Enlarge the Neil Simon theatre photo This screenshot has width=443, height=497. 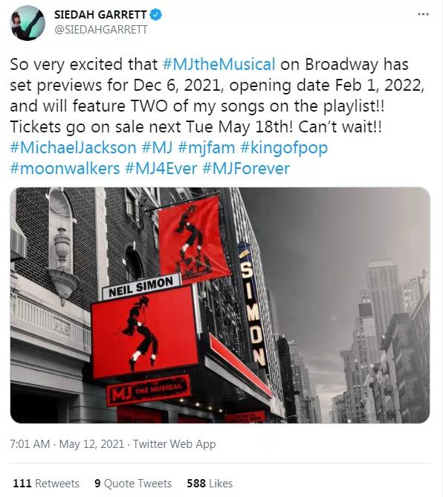[220, 305]
